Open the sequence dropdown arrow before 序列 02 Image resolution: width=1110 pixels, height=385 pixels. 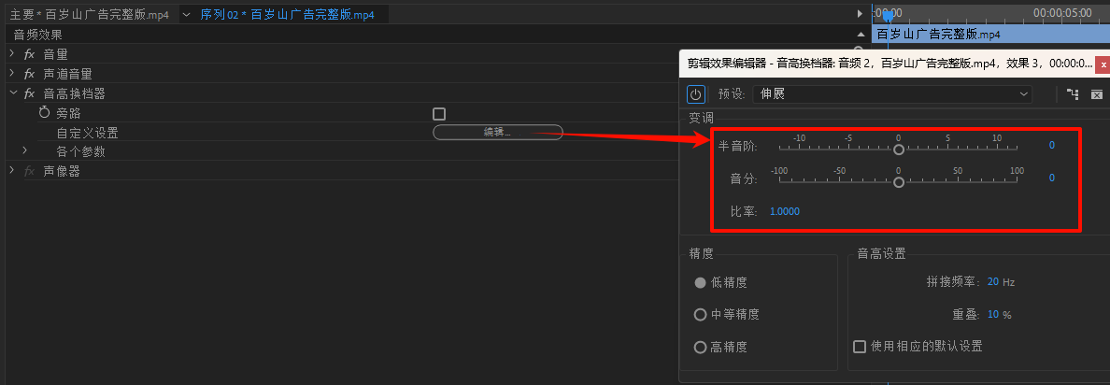(187, 14)
